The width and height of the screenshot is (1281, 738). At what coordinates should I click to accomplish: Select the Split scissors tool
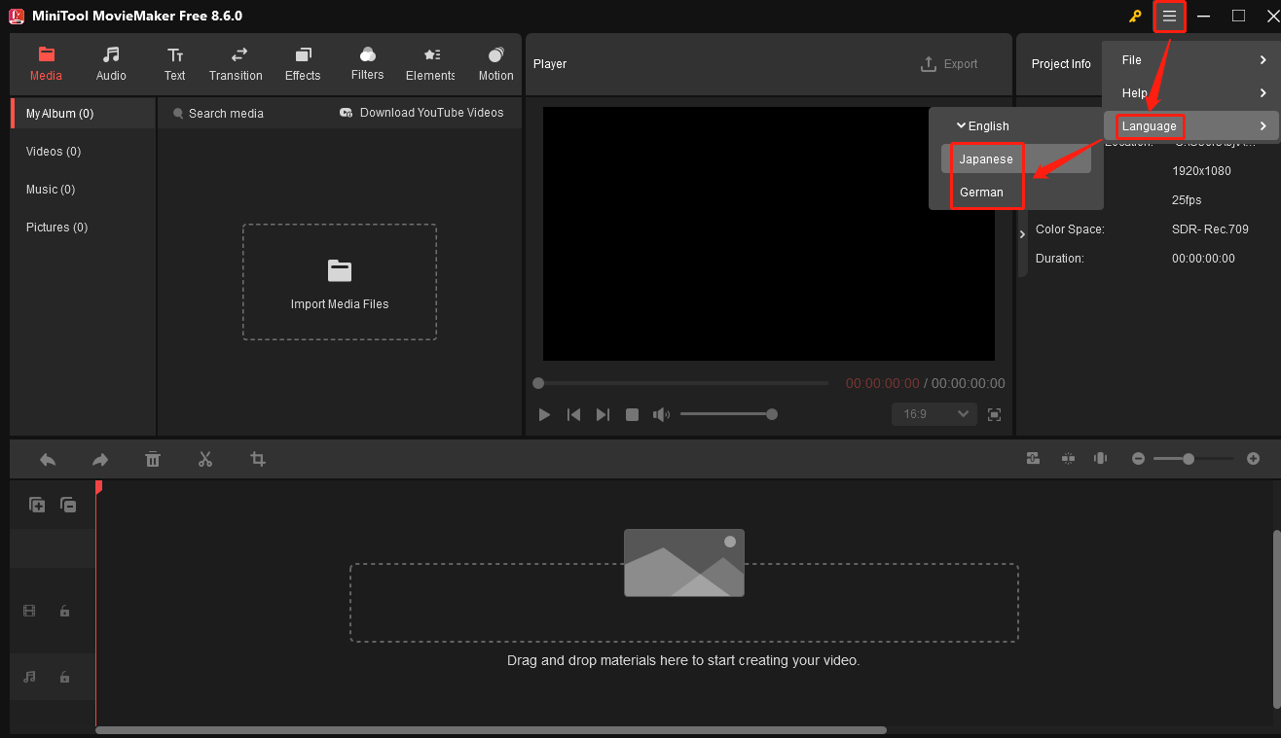point(205,458)
